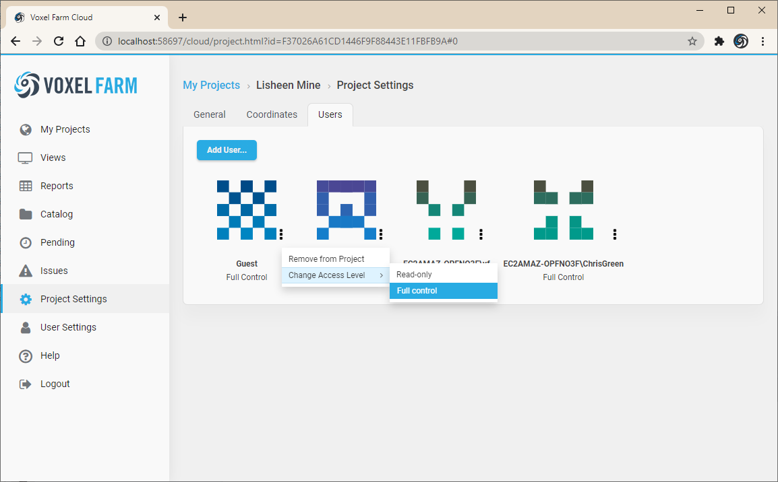Open the browser extensions puzzle icon

(719, 41)
